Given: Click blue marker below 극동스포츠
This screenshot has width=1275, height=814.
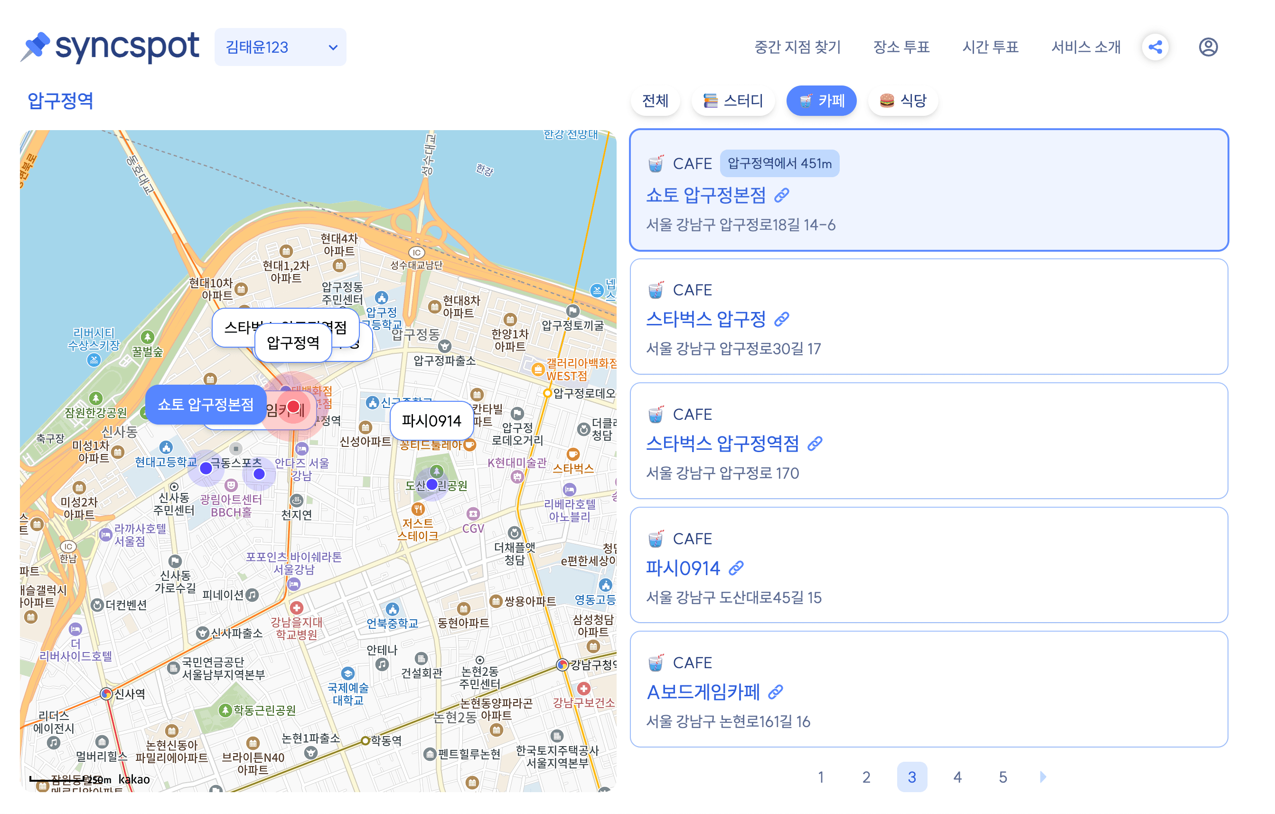Looking at the screenshot, I should pyautogui.click(x=259, y=474).
